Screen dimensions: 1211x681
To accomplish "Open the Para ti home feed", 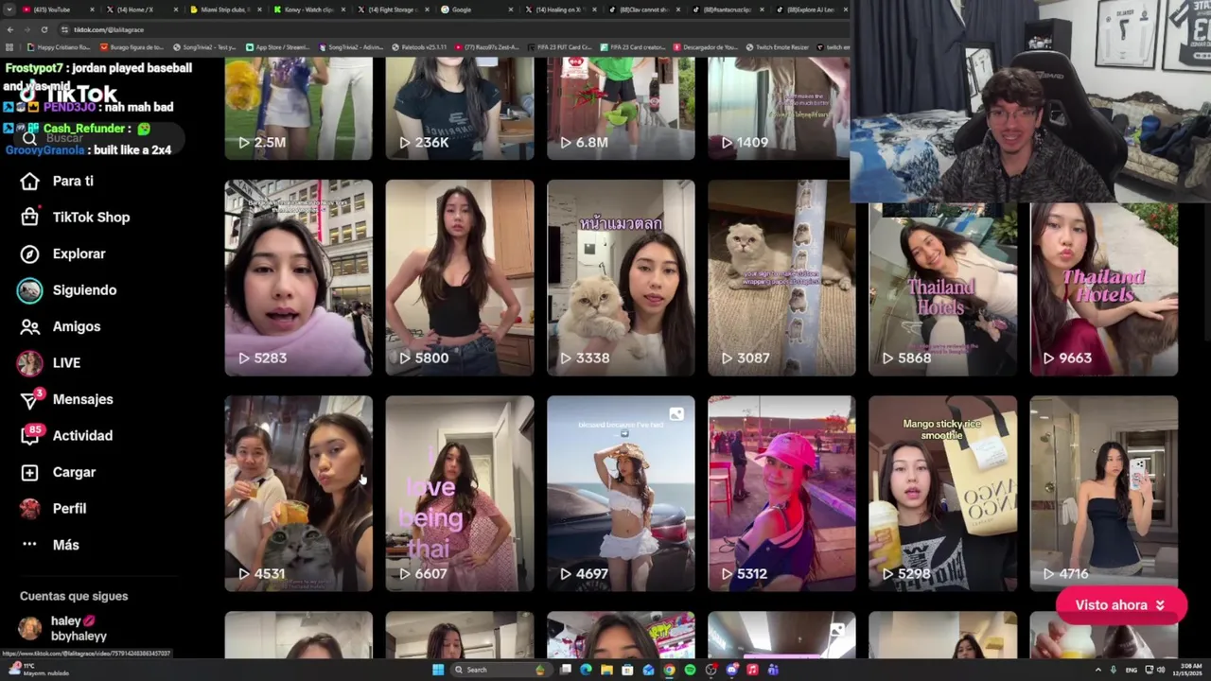I will coord(57,181).
